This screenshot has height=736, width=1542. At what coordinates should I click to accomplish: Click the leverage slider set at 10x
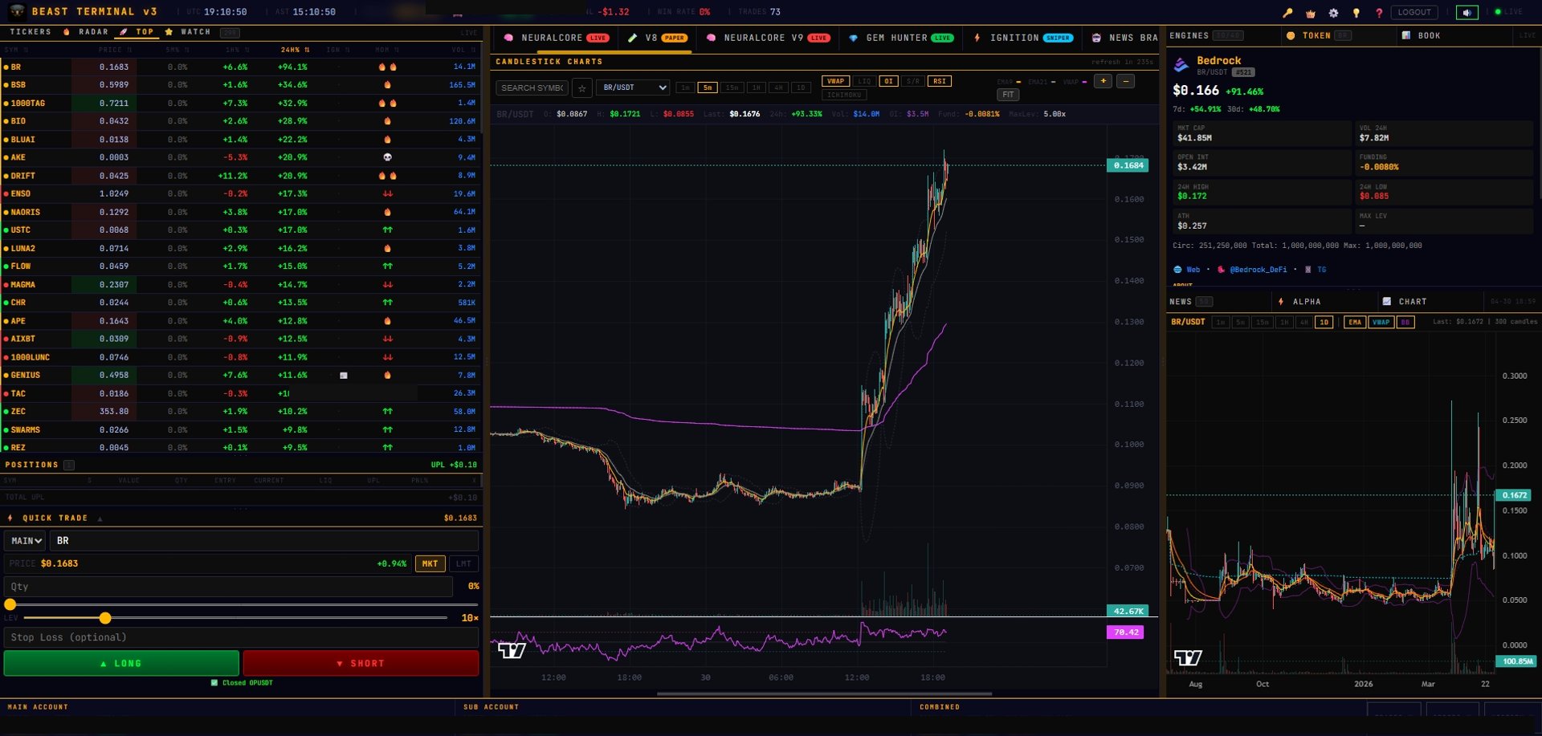tap(105, 619)
